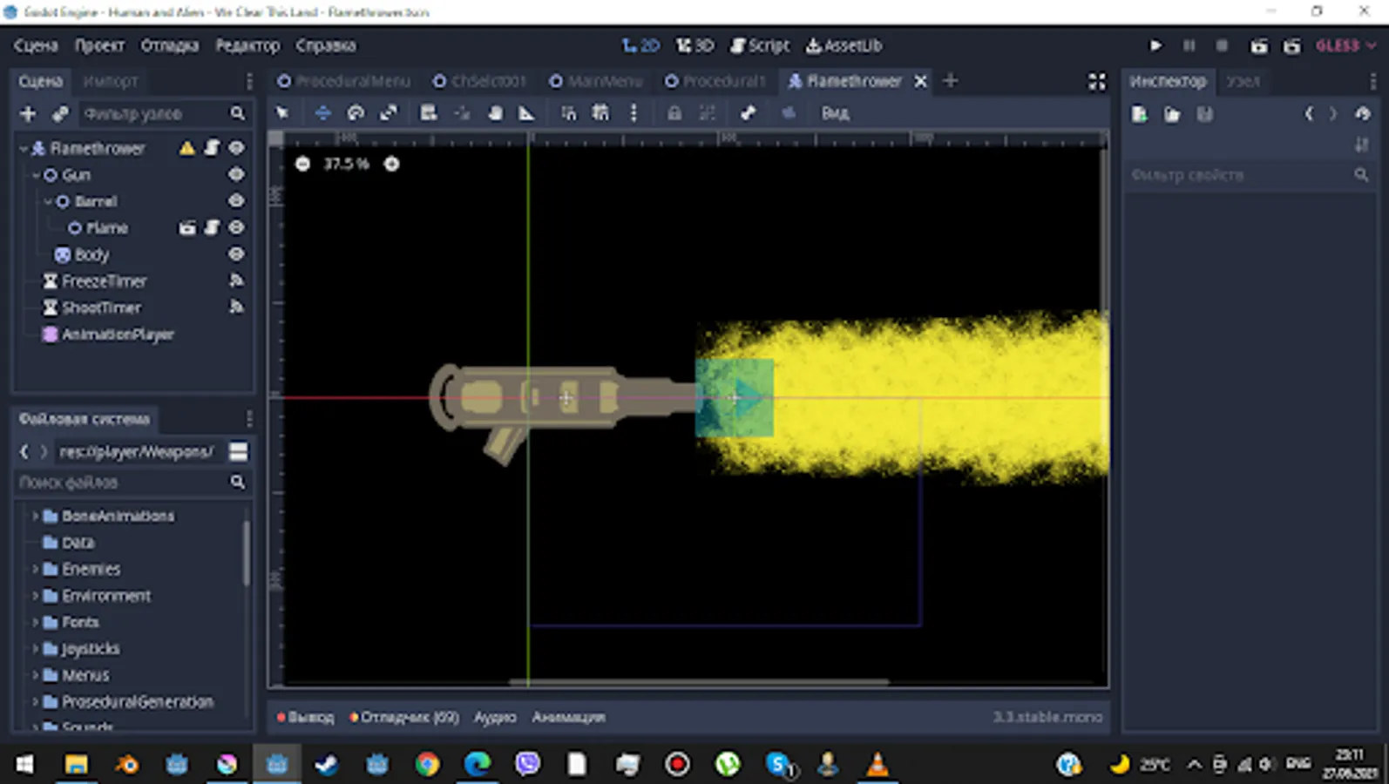Select the Rotate mode tool
The width and height of the screenshot is (1389, 784).
point(356,113)
